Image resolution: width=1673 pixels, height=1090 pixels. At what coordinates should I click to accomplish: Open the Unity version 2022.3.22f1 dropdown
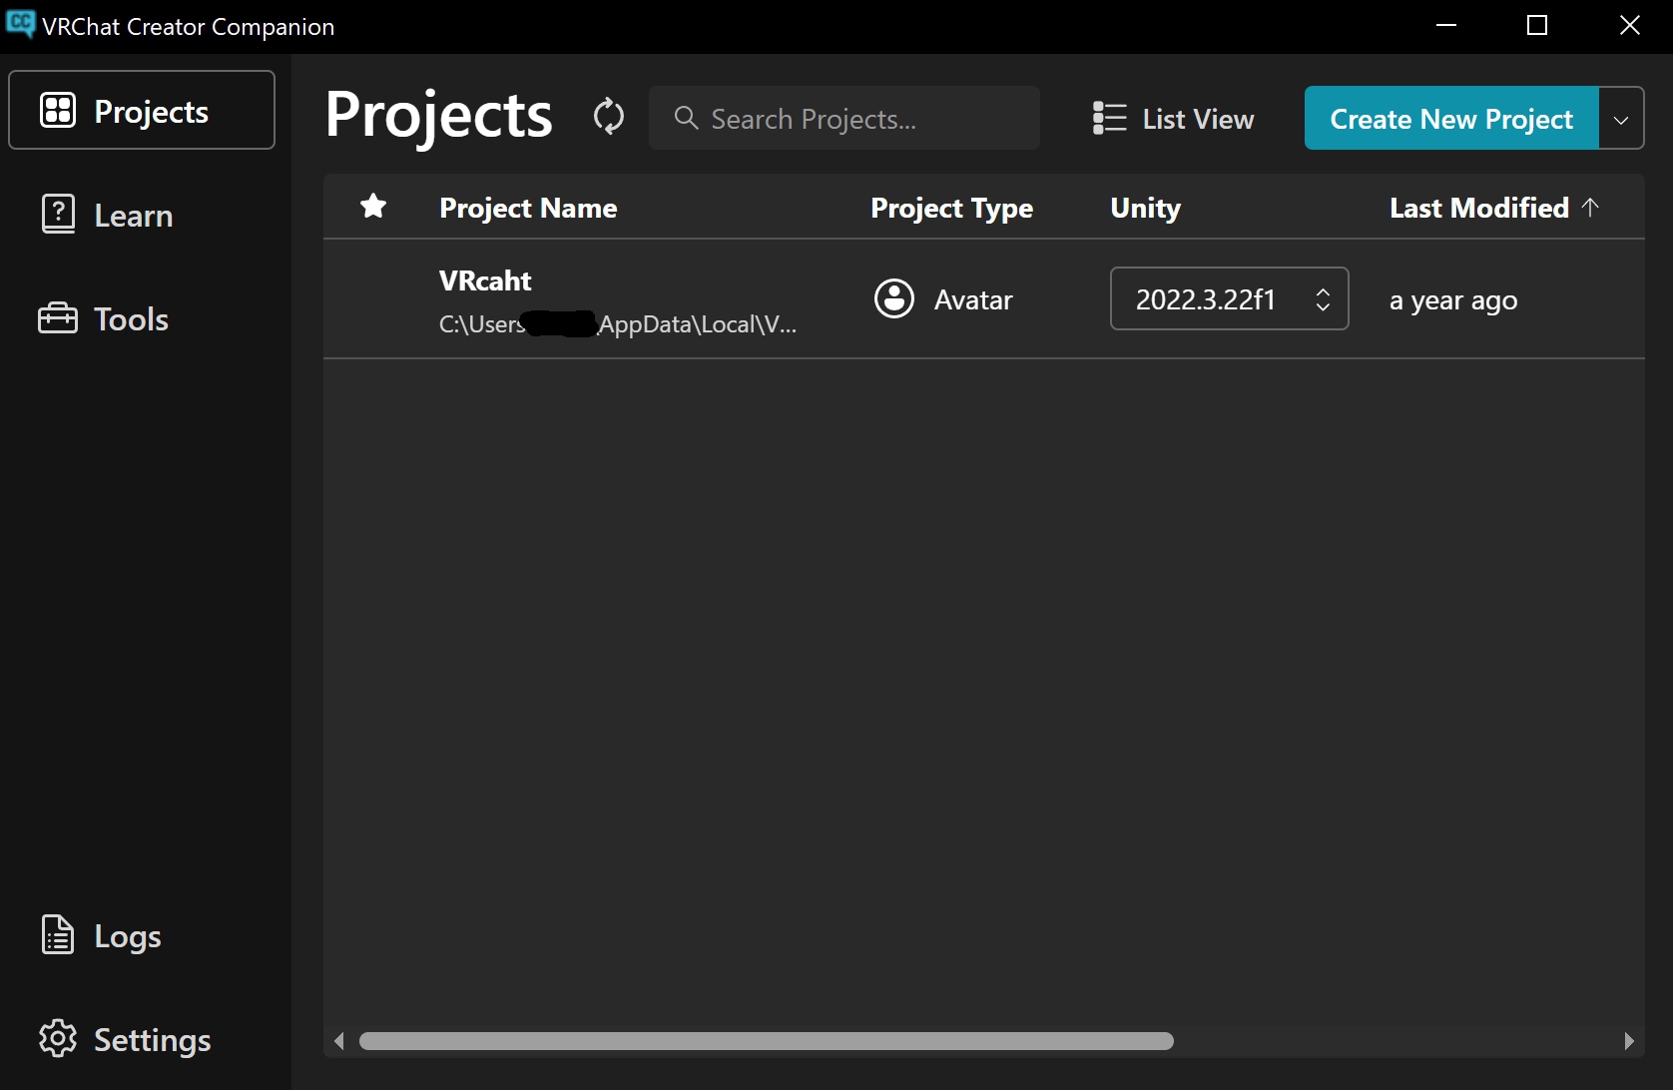point(1229,299)
